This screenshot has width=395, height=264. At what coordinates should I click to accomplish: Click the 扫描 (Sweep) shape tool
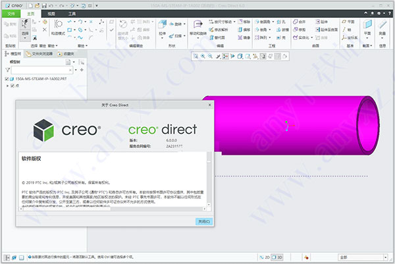click(176, 36)
